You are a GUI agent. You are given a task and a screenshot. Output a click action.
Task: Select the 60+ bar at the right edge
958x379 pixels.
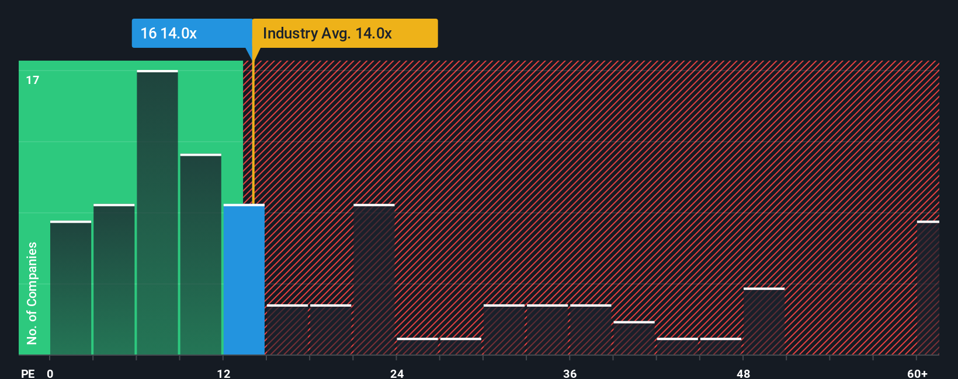point(928,287)
